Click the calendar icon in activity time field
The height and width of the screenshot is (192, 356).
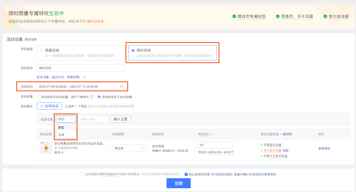pyautogui.click(x=122, y=86)
